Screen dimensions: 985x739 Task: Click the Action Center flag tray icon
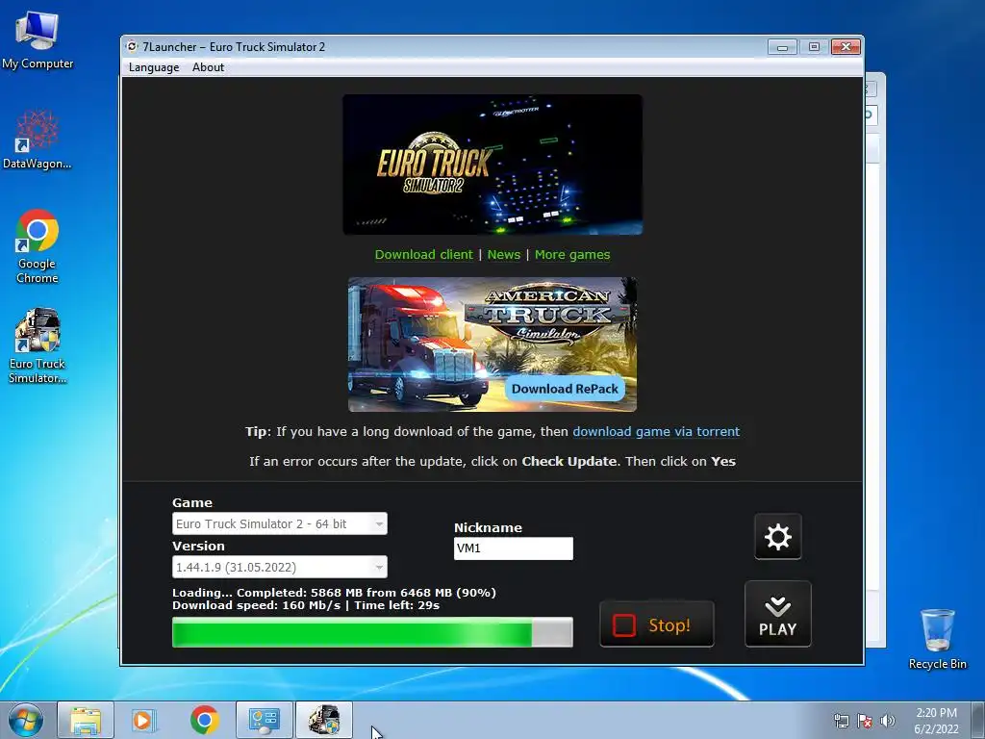point(865,721)
